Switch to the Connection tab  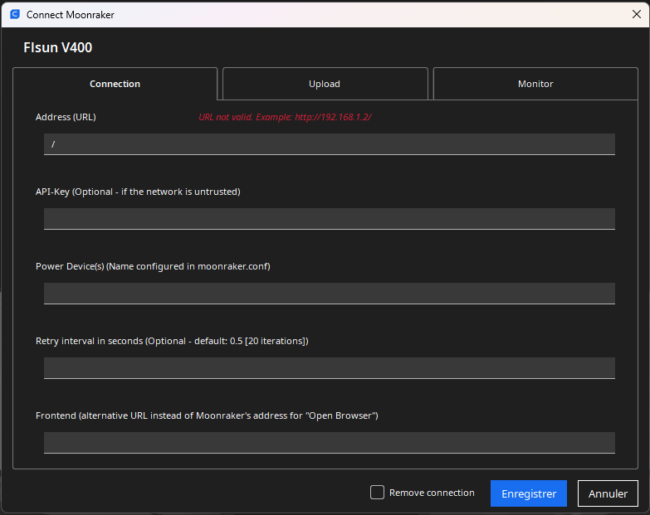(115, 84)
